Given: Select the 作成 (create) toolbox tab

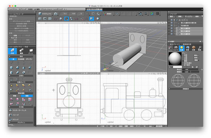Looking at the screenshot, I should [13, 51].
